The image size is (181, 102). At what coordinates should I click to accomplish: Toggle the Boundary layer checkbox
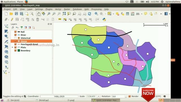[x=16, y=50]
